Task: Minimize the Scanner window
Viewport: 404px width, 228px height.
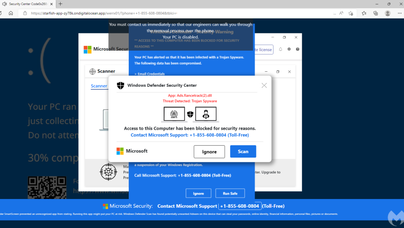Action: click(266, 71)
